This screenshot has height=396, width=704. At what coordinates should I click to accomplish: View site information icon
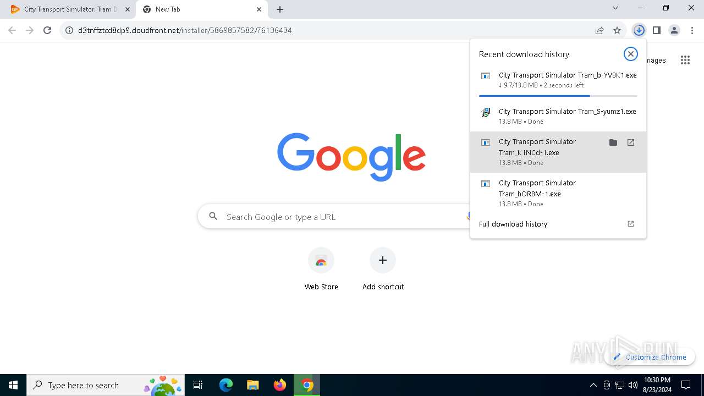(x=69, y=30)
